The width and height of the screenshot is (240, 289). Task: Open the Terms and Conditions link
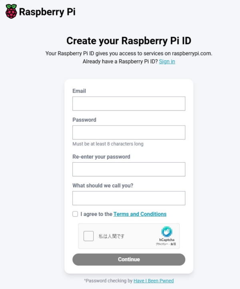tap(140, 214)
